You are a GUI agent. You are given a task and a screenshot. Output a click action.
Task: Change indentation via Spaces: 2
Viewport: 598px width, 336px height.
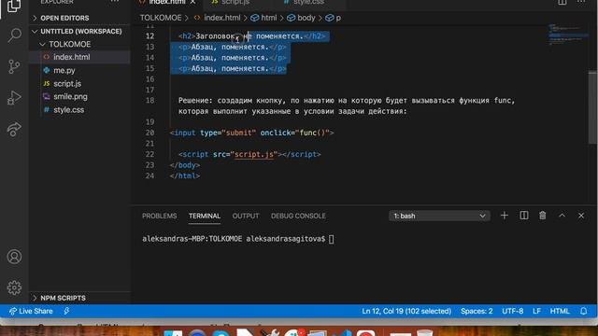(477, 311)
